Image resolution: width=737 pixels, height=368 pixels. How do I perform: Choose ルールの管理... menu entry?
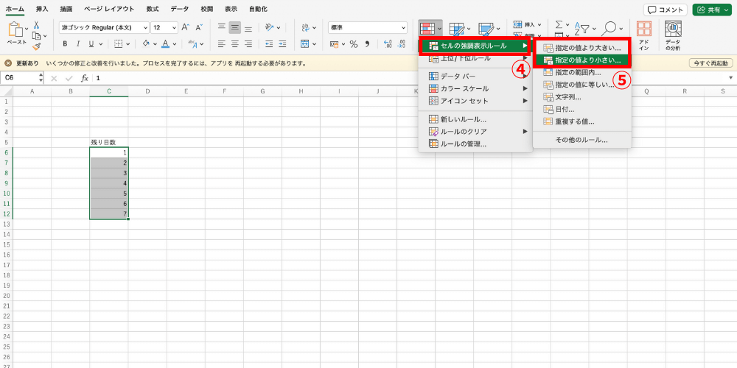click(x=475, y=144)
